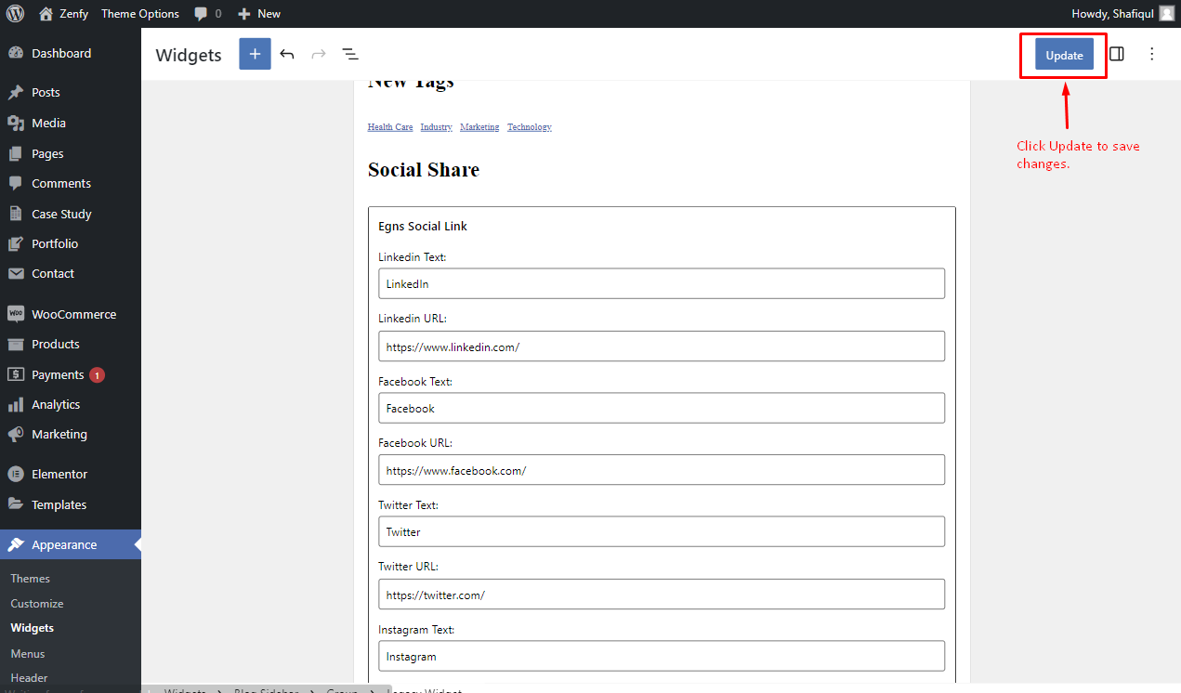Open the Menus submenu item
Viewport: 1181px width, 693px height.
28,653
